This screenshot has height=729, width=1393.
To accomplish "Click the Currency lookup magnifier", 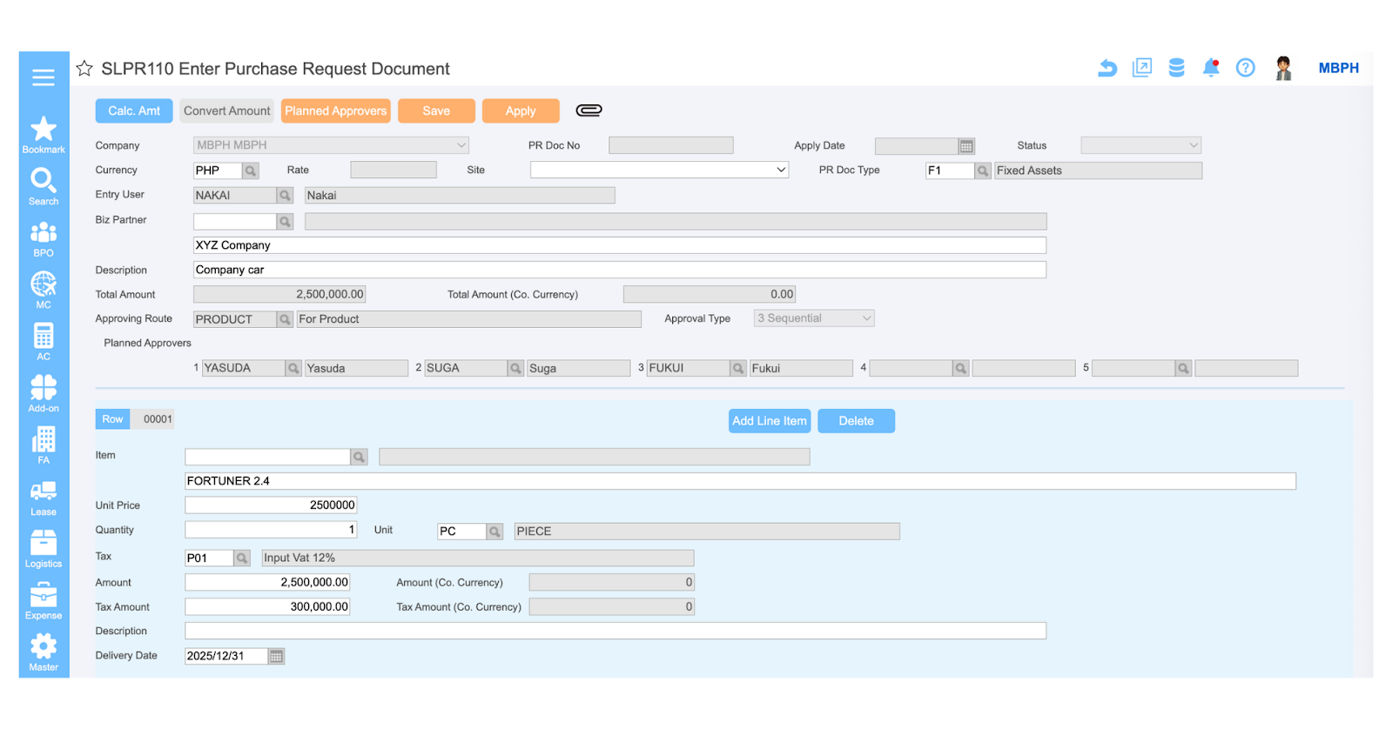I will [x=251, y=171].
